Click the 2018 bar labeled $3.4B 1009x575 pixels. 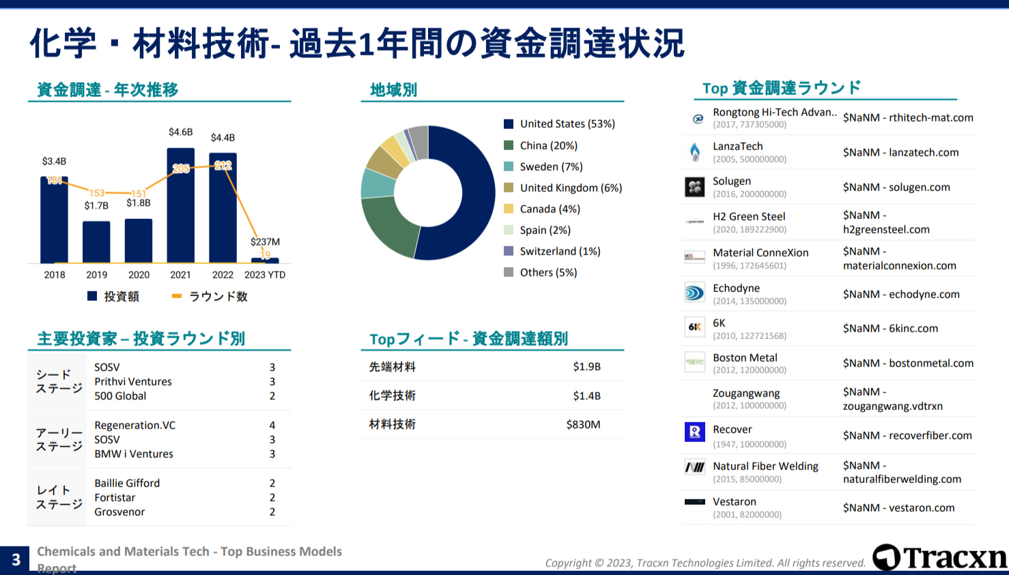click(55, 220)
